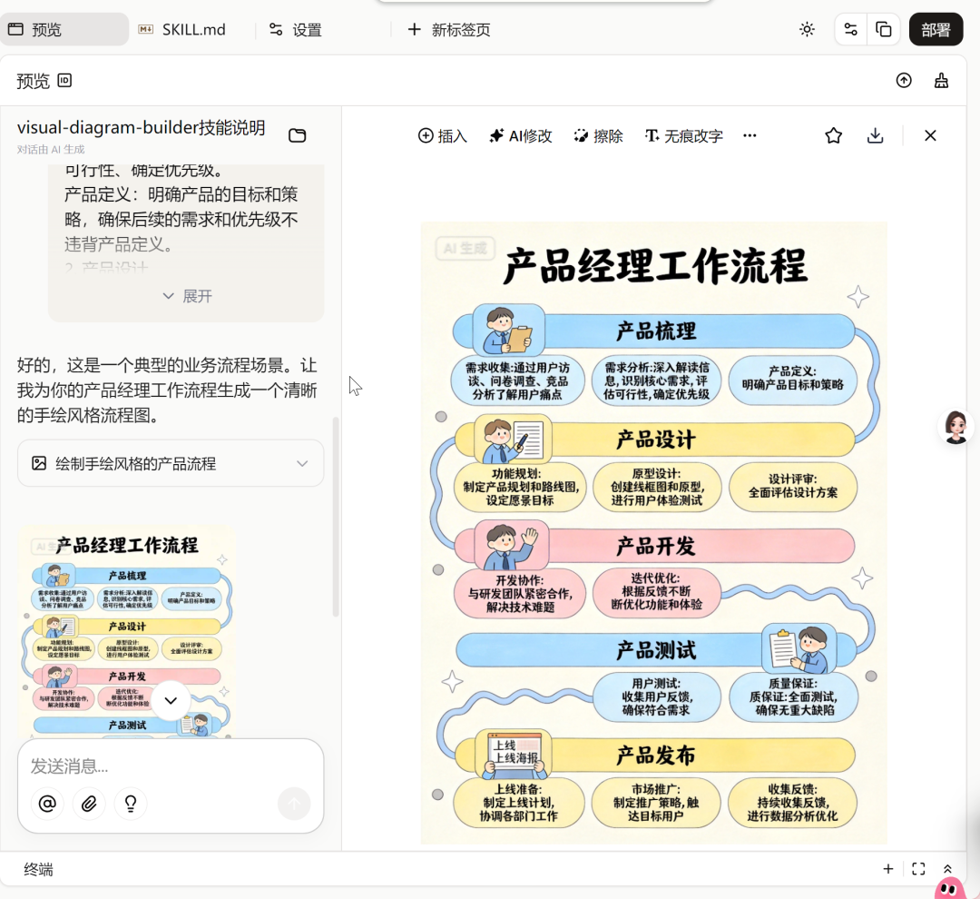
Task: Click the avatar assistant icon at right edge
Action: pos(955,427)
